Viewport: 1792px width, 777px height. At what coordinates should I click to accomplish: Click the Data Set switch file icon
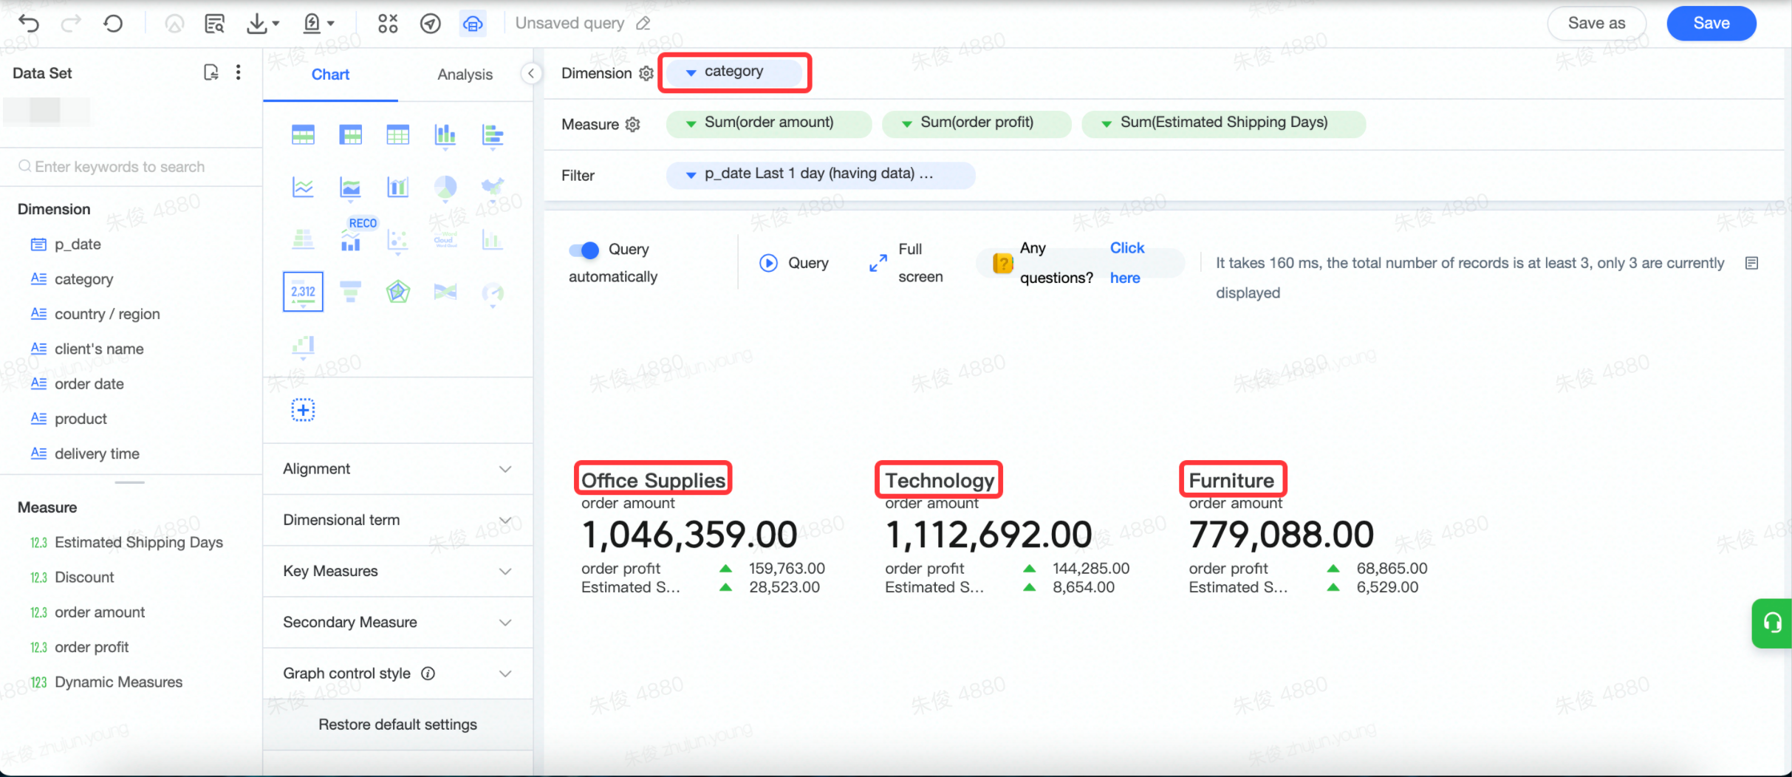click(211, 72)
